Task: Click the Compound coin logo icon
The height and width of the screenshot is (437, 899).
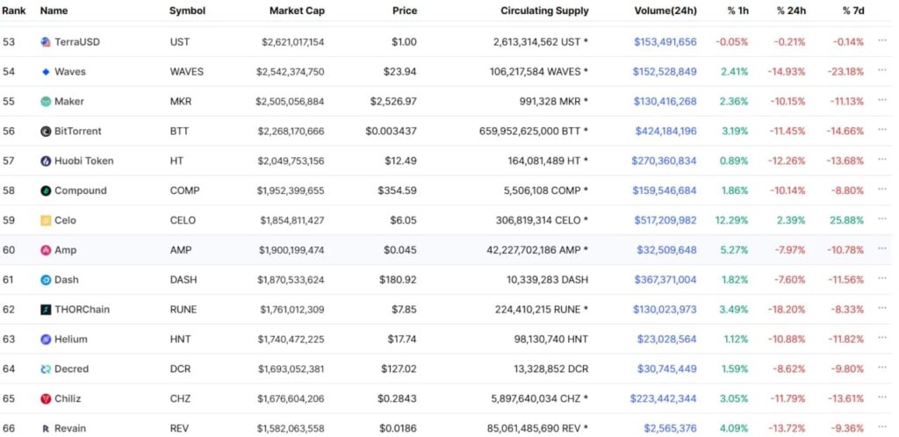Action: tap(46, 191)
